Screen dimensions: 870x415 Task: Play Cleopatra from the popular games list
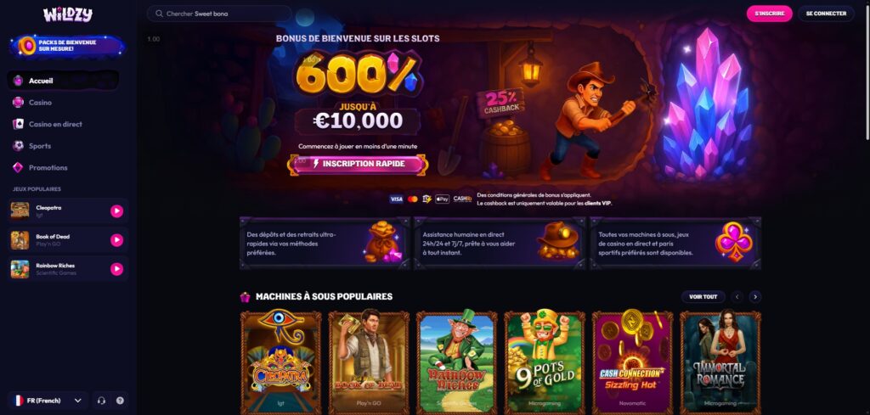tap(116, 211)
